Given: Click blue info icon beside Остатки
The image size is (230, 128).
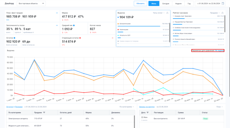Looking at the screenshot, I should click(x=14, y=38).
